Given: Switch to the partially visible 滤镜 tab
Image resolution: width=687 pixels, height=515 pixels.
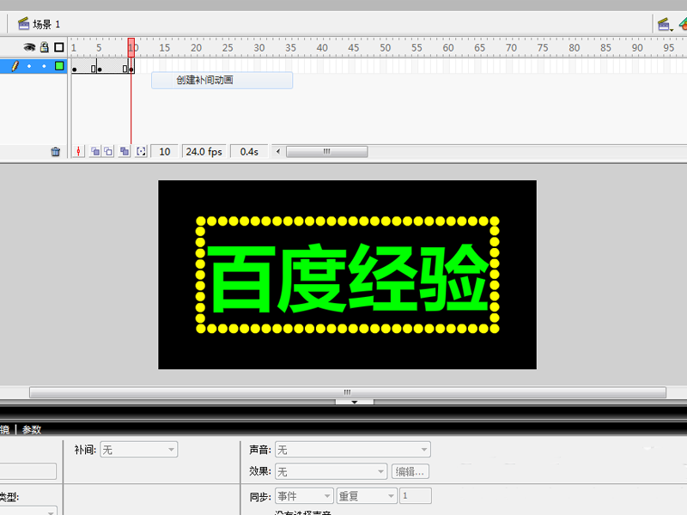Looking at the screenshot, I should pyautogui.click(x=4, y=430).
